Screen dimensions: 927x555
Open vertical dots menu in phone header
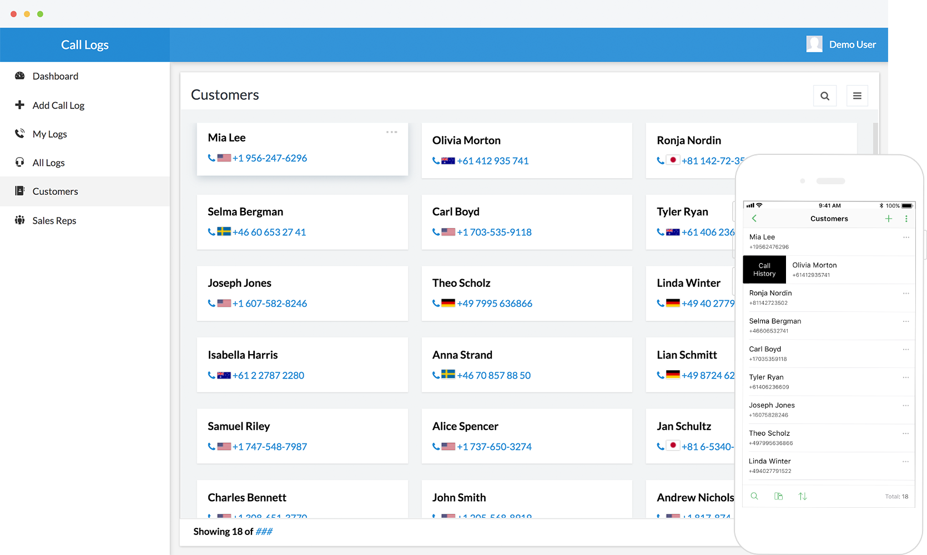click(906, 219)
